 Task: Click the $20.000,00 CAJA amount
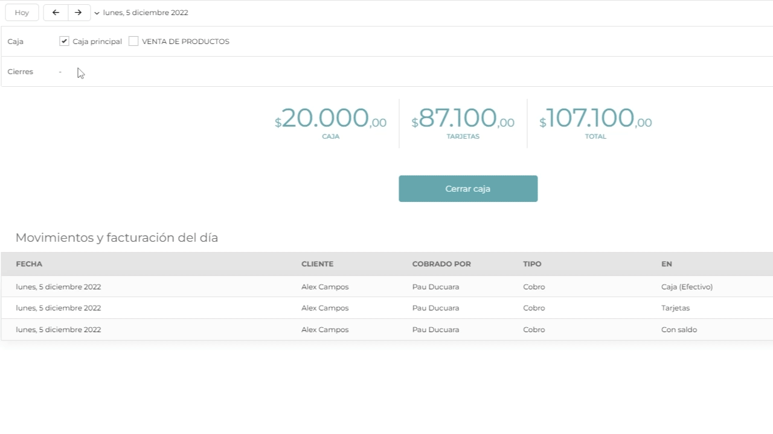pos(330,122)
